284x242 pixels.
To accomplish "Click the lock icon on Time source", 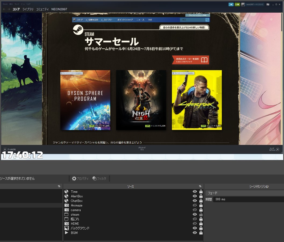I will pyautogui.click(x=201, y=191).
